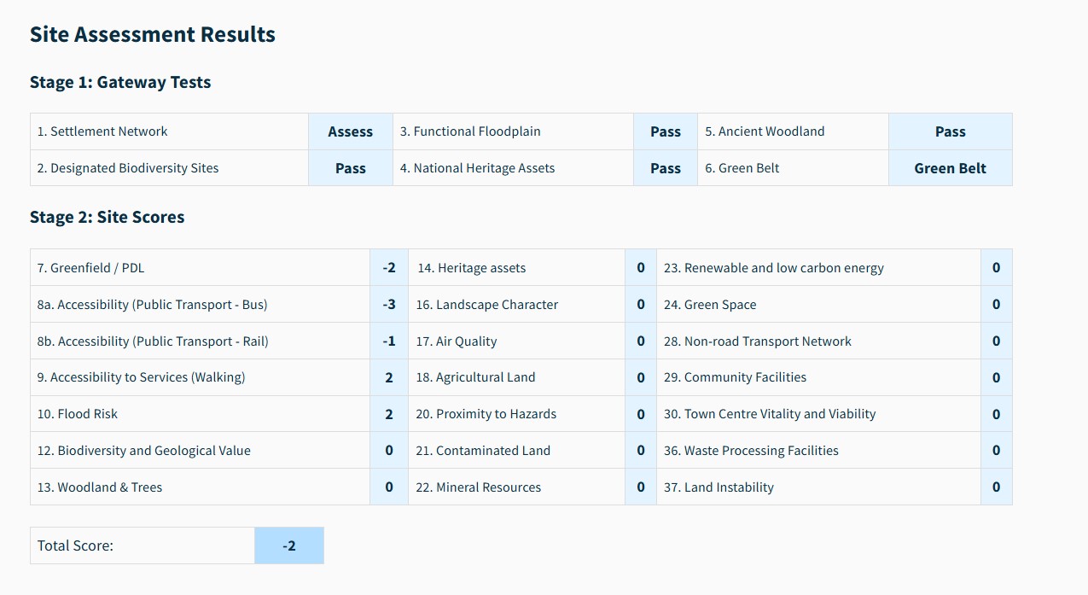The image size is (1088, 595).
Task: Click the Stage 1: Gateway Tests heading
Action: tap(120, 83)
